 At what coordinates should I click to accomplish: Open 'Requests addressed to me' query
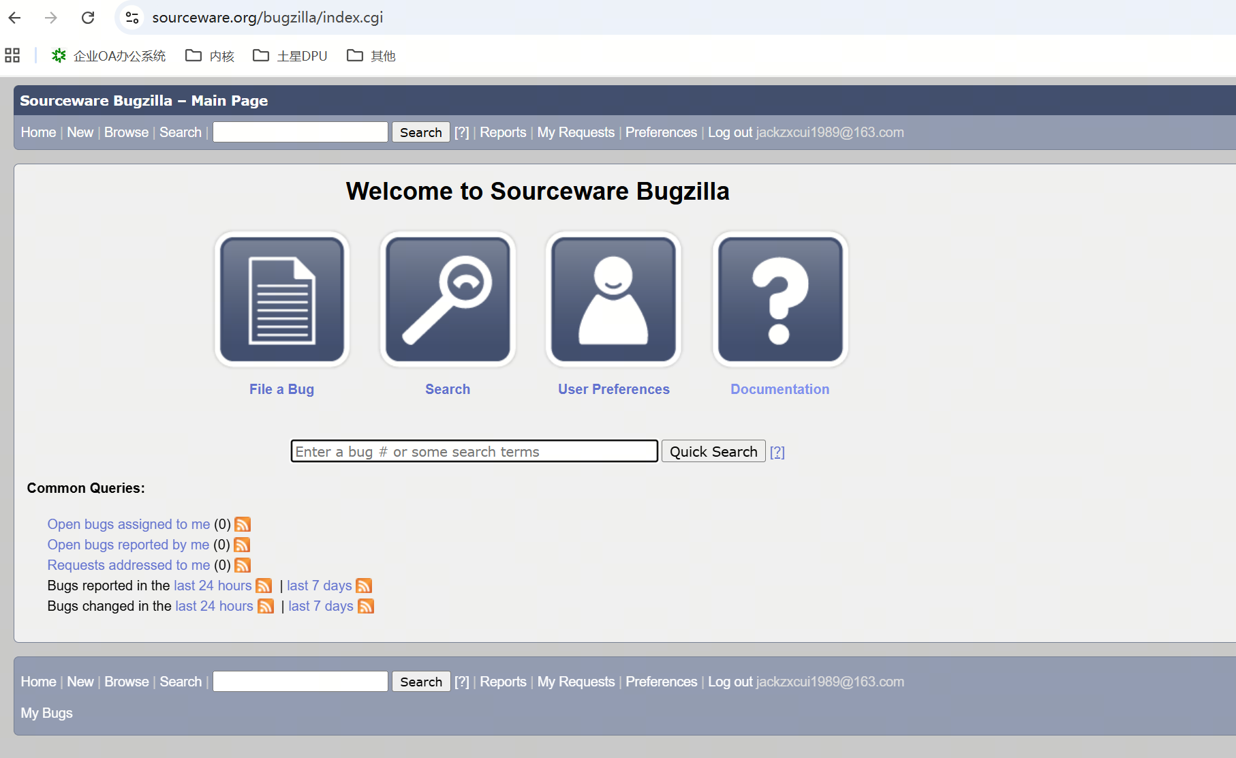(x=129, y=565)
